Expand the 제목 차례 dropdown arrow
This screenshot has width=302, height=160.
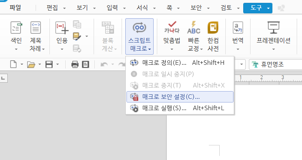coord(43,49)
